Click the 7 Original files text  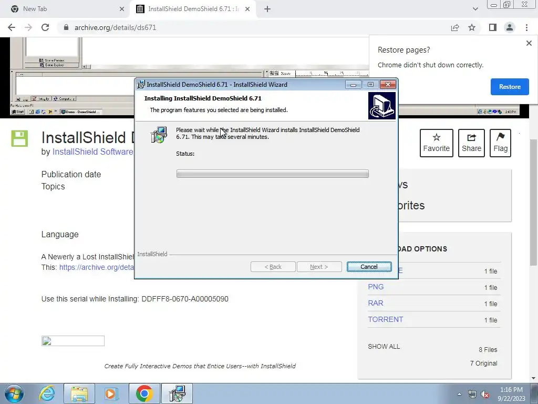[483, 363]
